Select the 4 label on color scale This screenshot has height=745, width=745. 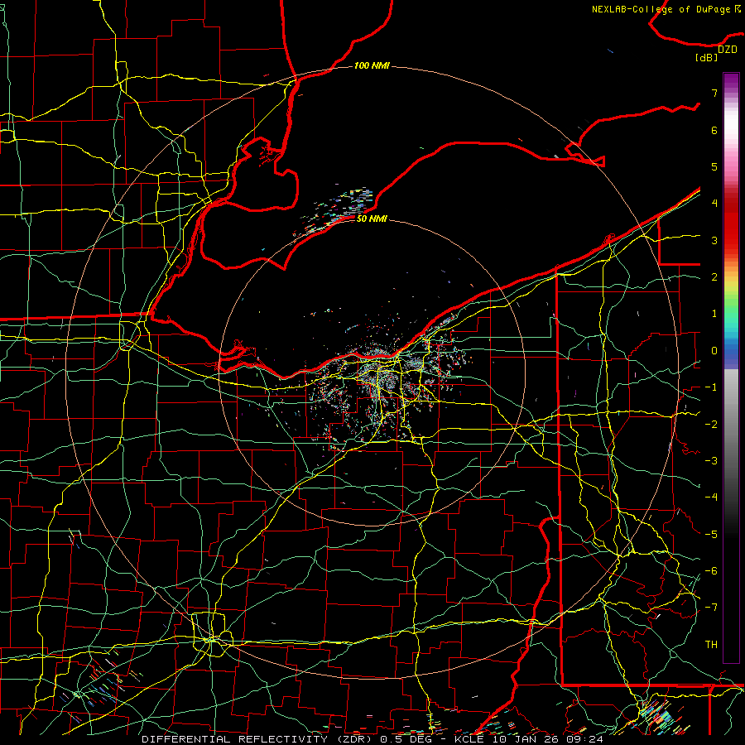click(x=714, y=204)
